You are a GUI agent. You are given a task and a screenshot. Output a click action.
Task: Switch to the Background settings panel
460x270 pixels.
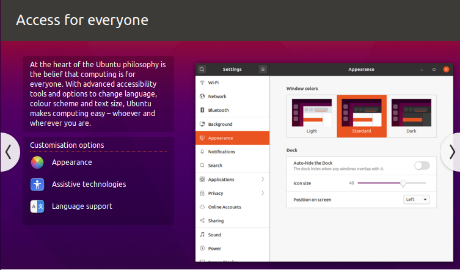(220, 124)
